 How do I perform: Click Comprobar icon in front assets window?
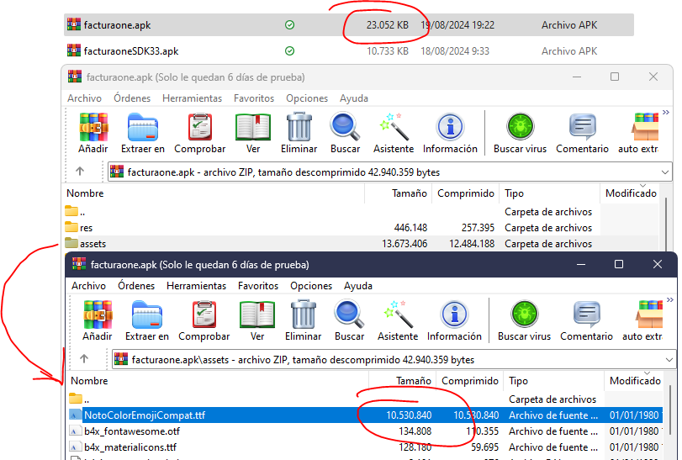coord(204,315)
